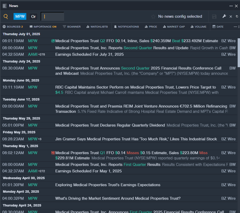Open Earnings Scheduled For July 31, 2025

(x=89, y=54)
